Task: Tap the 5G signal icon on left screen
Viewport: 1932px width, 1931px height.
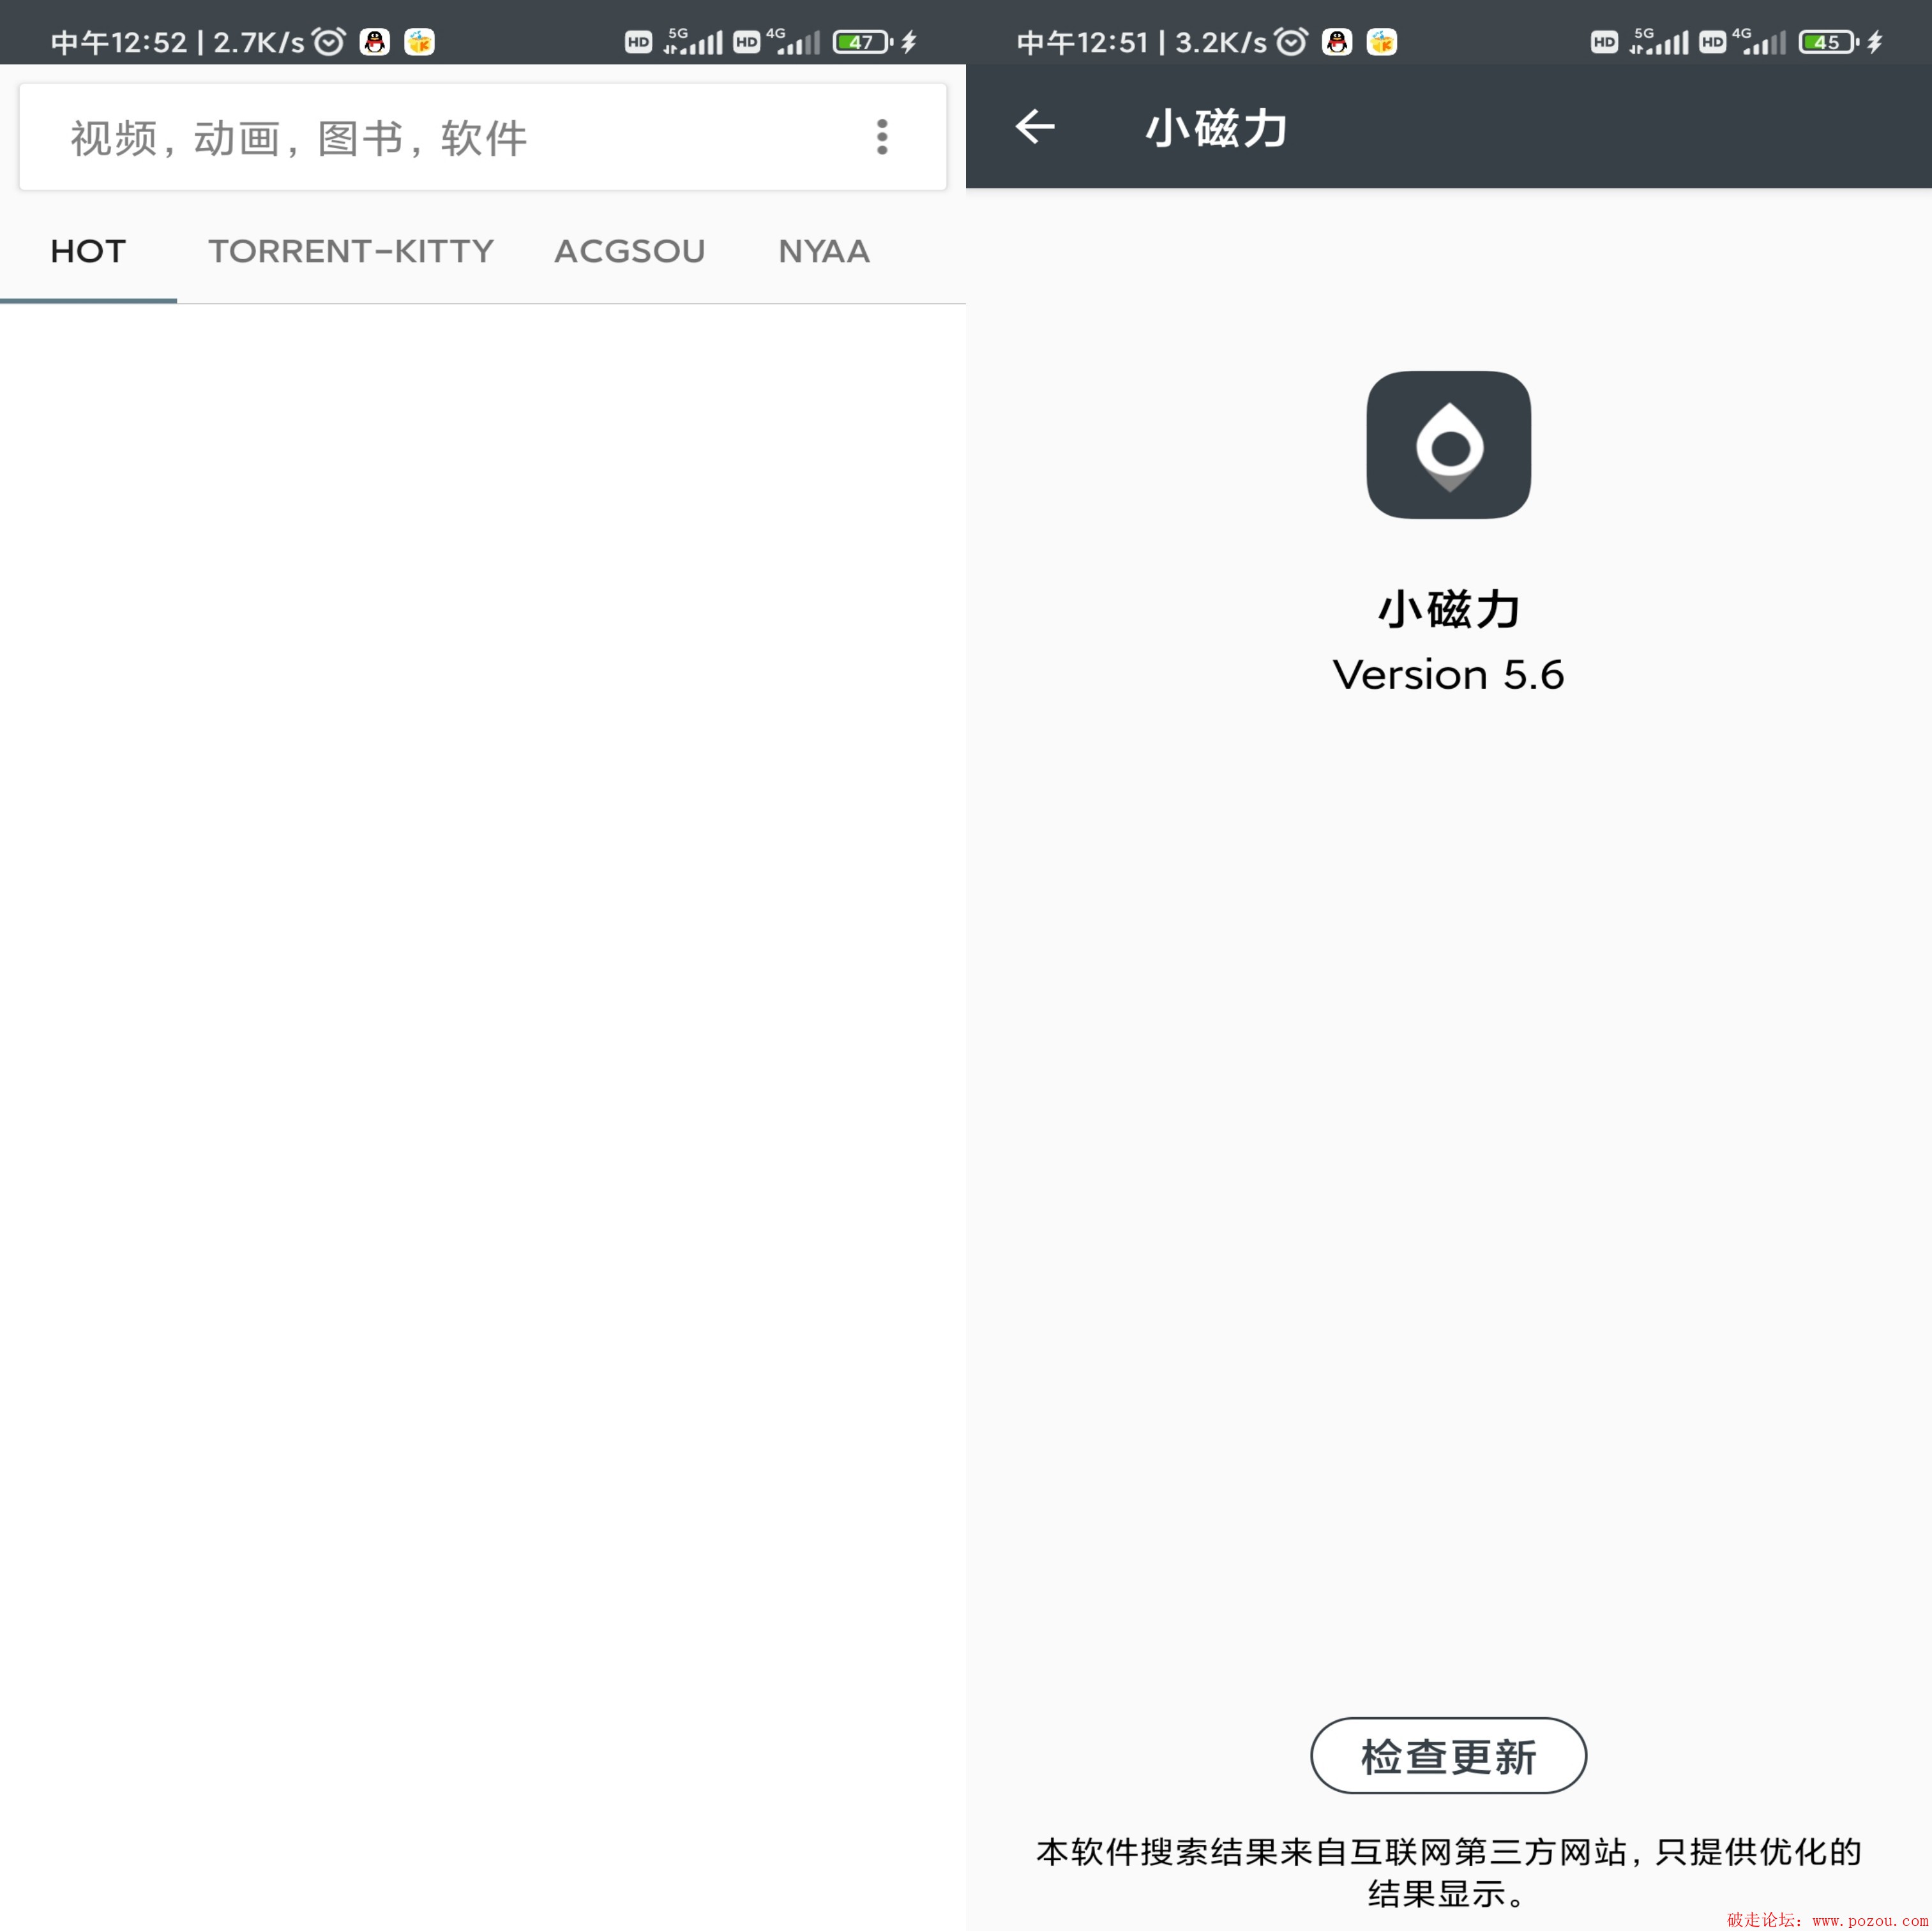Action: pos(693,41)
